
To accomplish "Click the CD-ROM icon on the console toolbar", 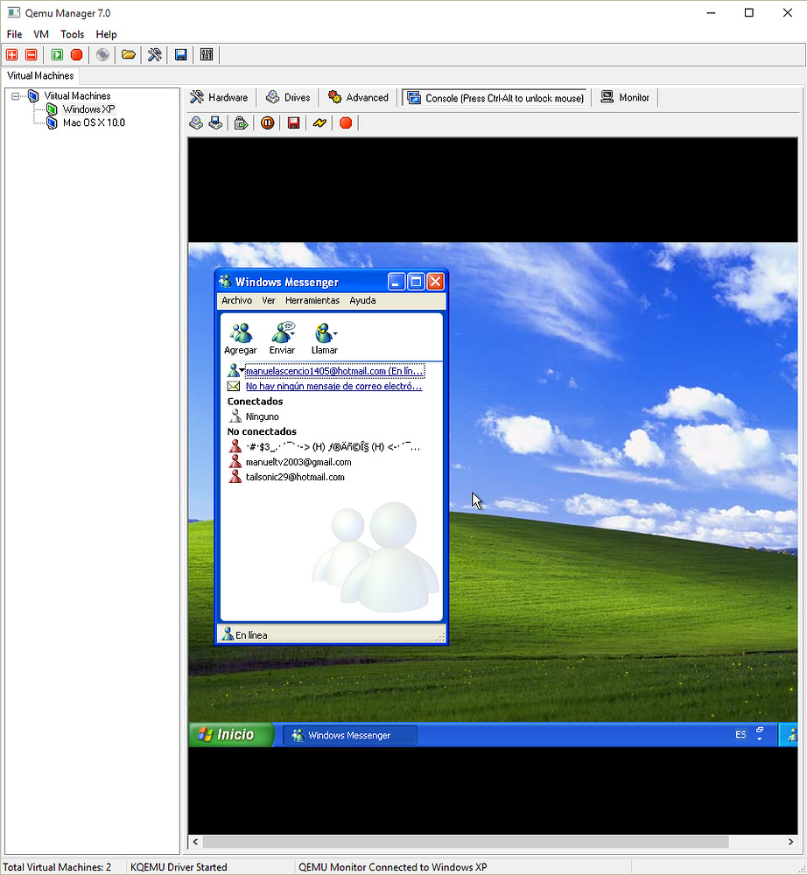I will click(196, 122).
